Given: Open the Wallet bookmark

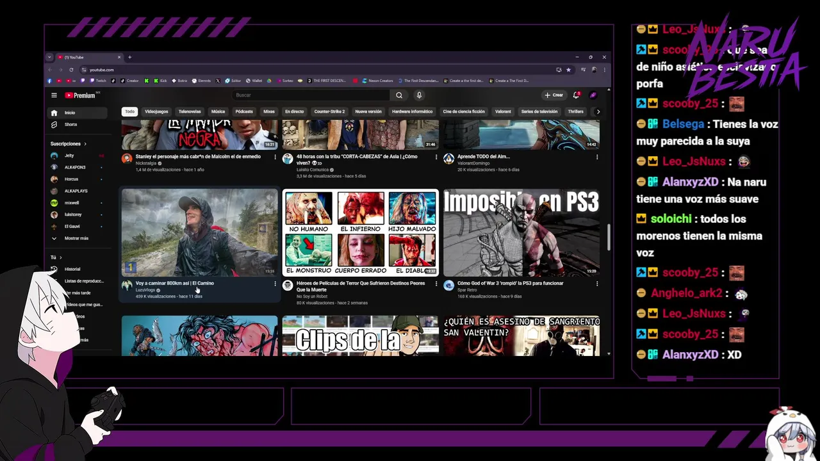Looking at the screenshot, I should (x=254, y=81).
